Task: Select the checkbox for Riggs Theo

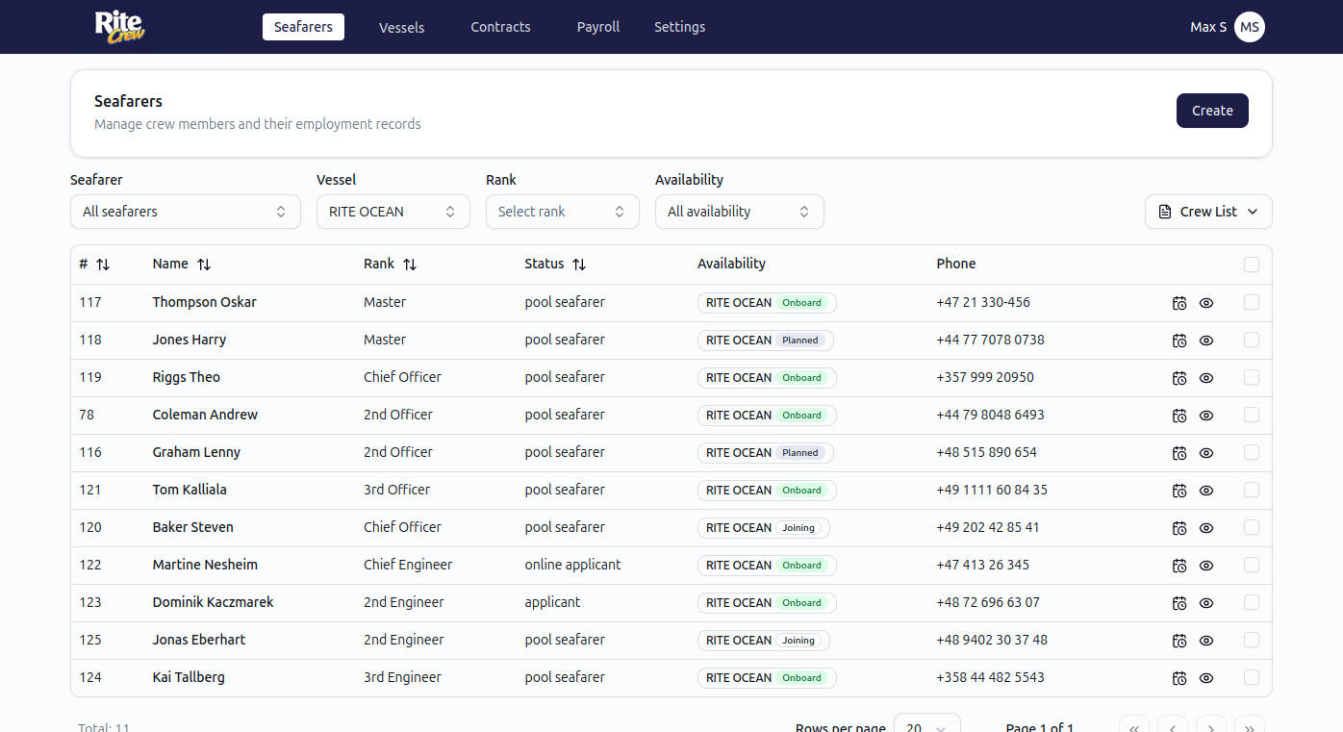Action: (1252, 377)
